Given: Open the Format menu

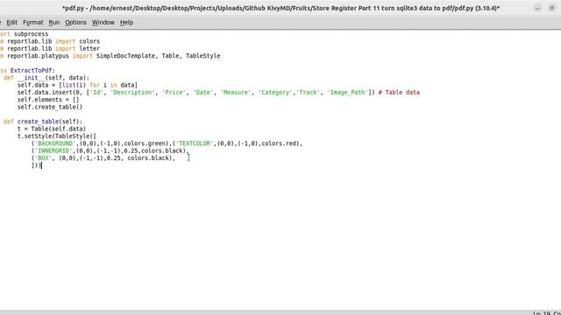Looking at the screenshot, I should [x=33, y=23].
